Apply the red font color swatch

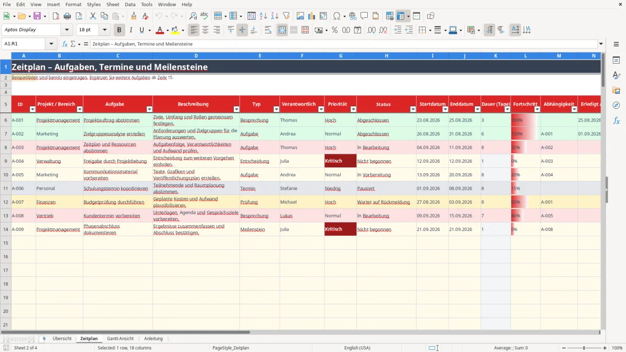point(160,30)
